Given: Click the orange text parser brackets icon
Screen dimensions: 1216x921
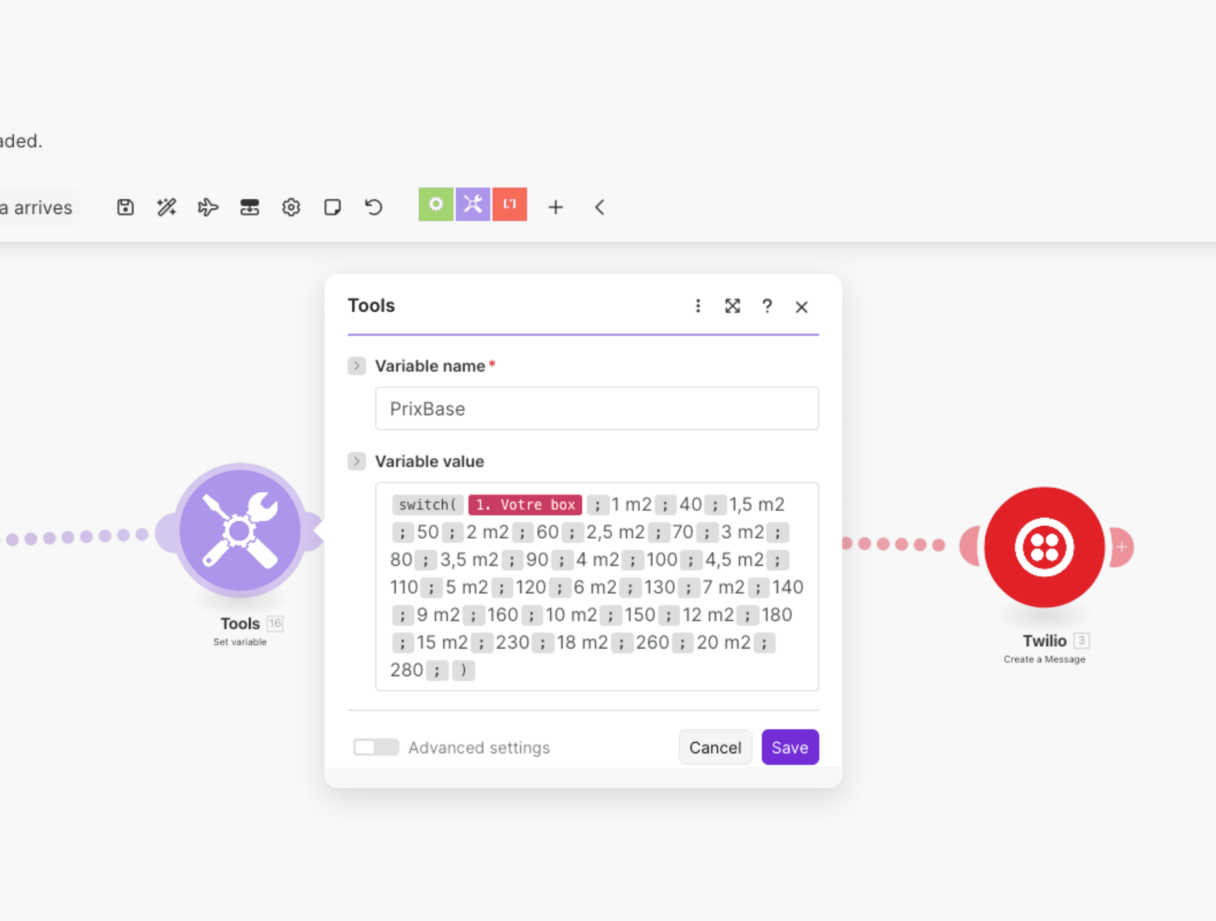Looking at the screenshot, I should pyautogui.click(x=509, y=204).
